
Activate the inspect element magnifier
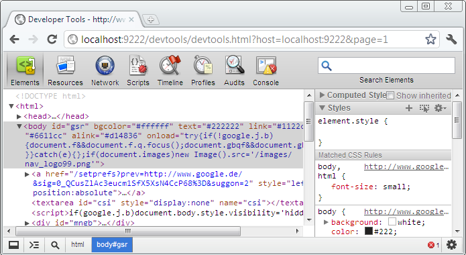[55, 245]
